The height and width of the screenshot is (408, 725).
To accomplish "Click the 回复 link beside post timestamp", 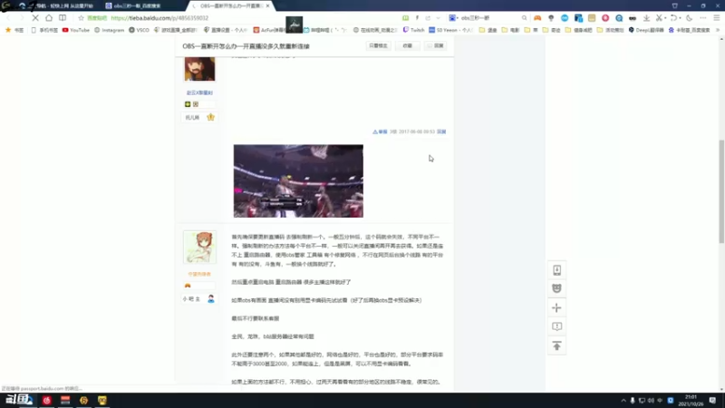I will (441, 131).
